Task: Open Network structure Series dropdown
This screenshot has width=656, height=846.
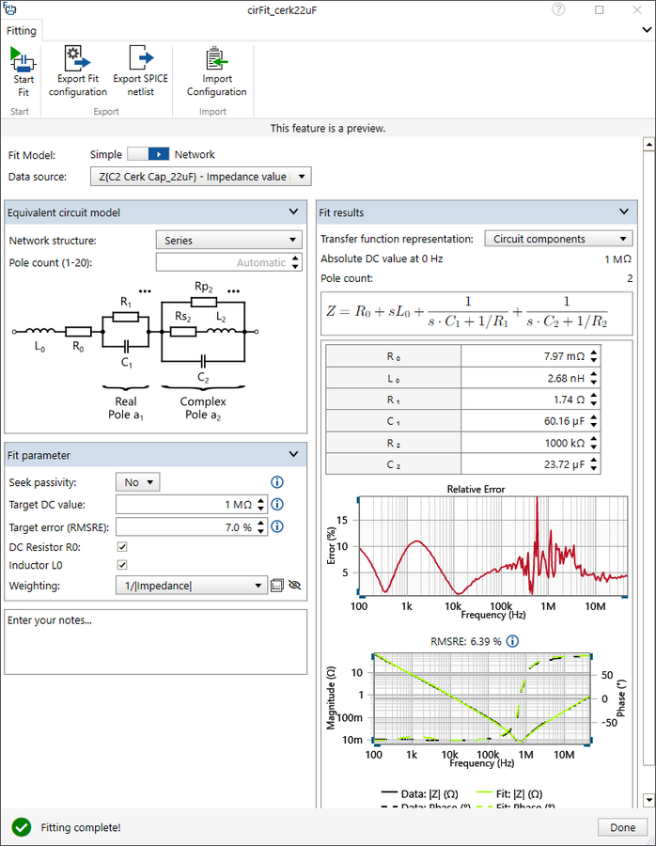Action: tap(229, 240)
